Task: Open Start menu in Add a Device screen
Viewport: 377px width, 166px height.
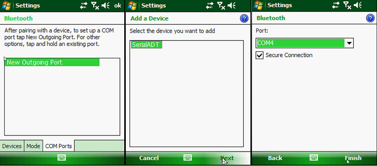Action: coord(132,5)
